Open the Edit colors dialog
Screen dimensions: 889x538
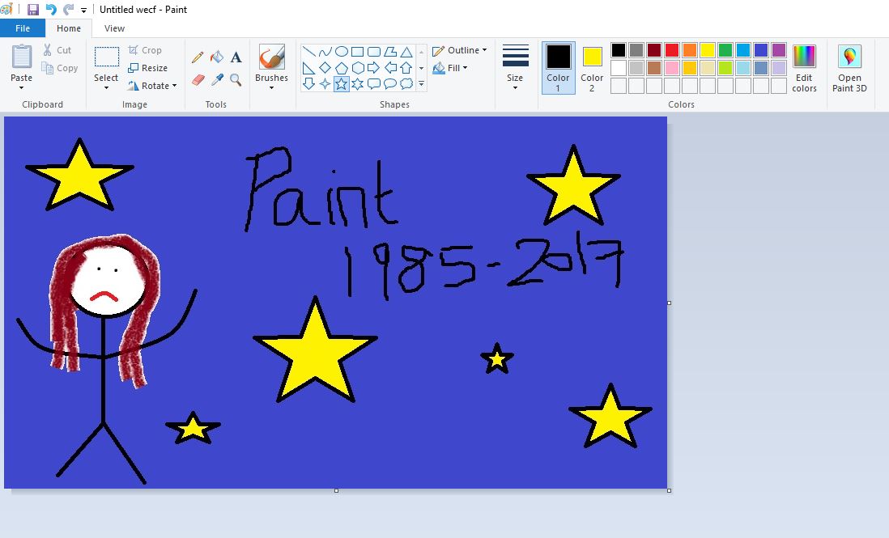coord(805,68)
